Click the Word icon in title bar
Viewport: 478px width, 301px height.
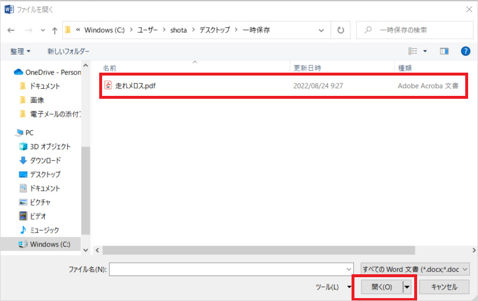point(9,9)
